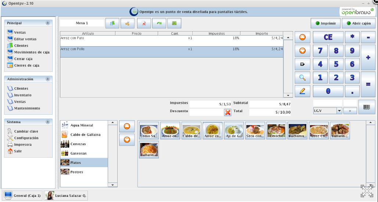
Task: Open the I.G.V tax dropdown
Action: click(339, 111)
